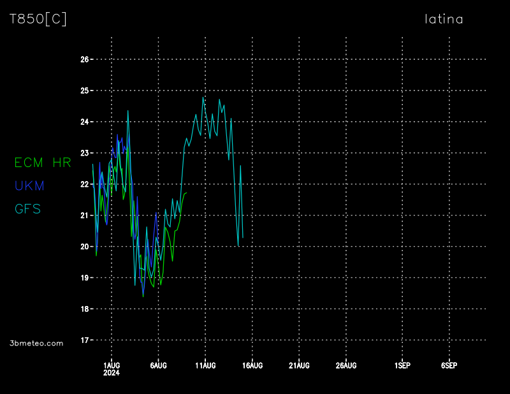Screen dimensions: 510x394
Task: Toggle the ECM HR legend entry
Action: pyautogui.click(x=43, y=163)
